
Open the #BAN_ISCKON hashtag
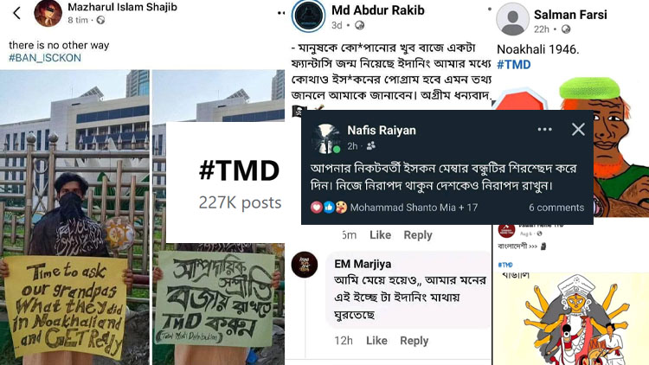[x=45, y=58]
